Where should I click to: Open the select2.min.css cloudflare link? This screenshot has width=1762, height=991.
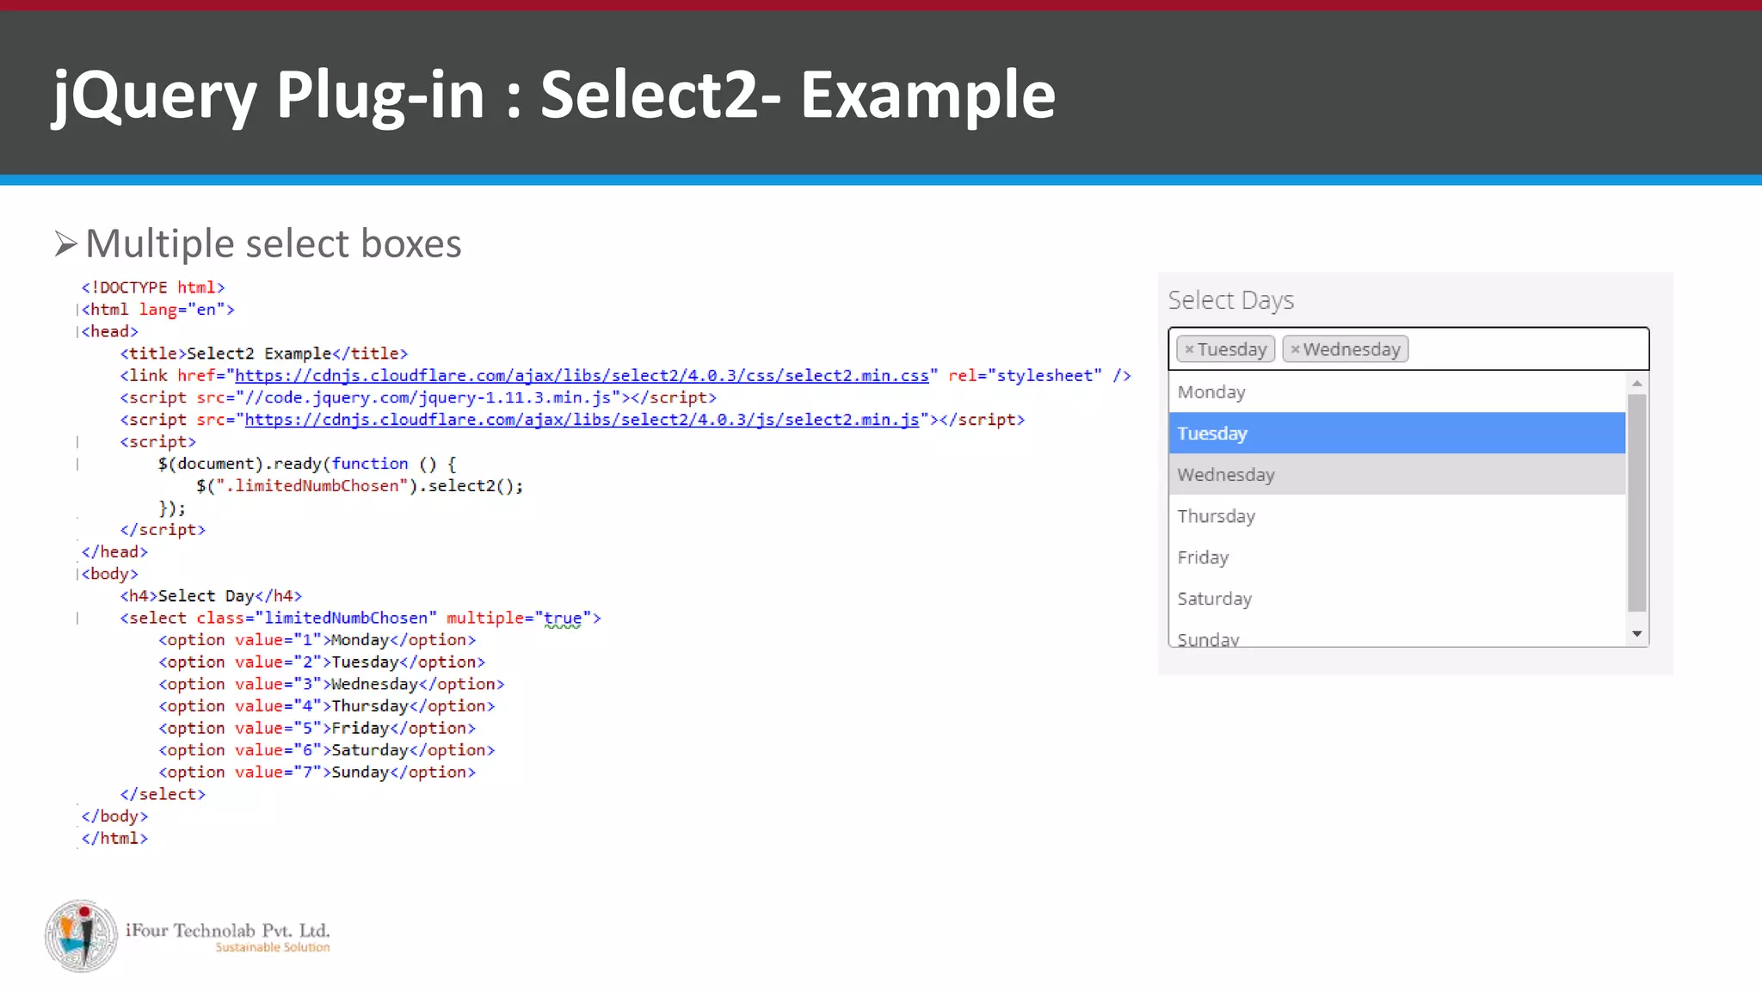point(582,376)
